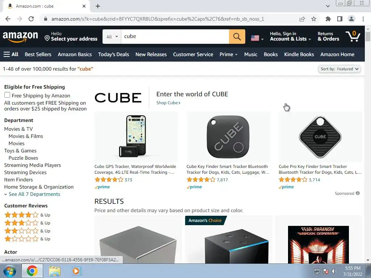Image resolution: width=371 pixels, height=278 pixels.
Task: Open the All departments search dropdown
Action: 112,37
